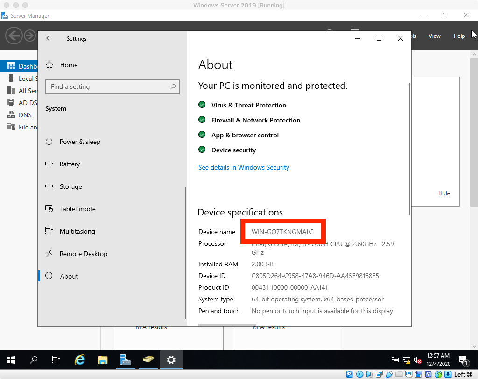Viewport: 478px width, 379px height.
Task: Open the View menu in Server Manager
Action: click(435, 36)
